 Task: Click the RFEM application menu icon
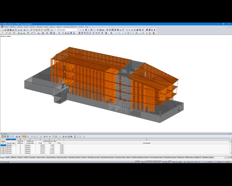pos(2,27)
